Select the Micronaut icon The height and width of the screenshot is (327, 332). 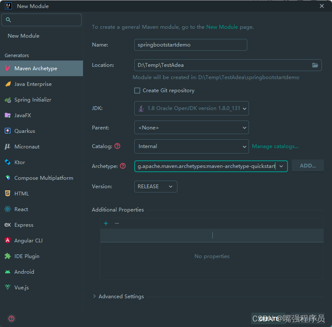[x=8, y=146]
